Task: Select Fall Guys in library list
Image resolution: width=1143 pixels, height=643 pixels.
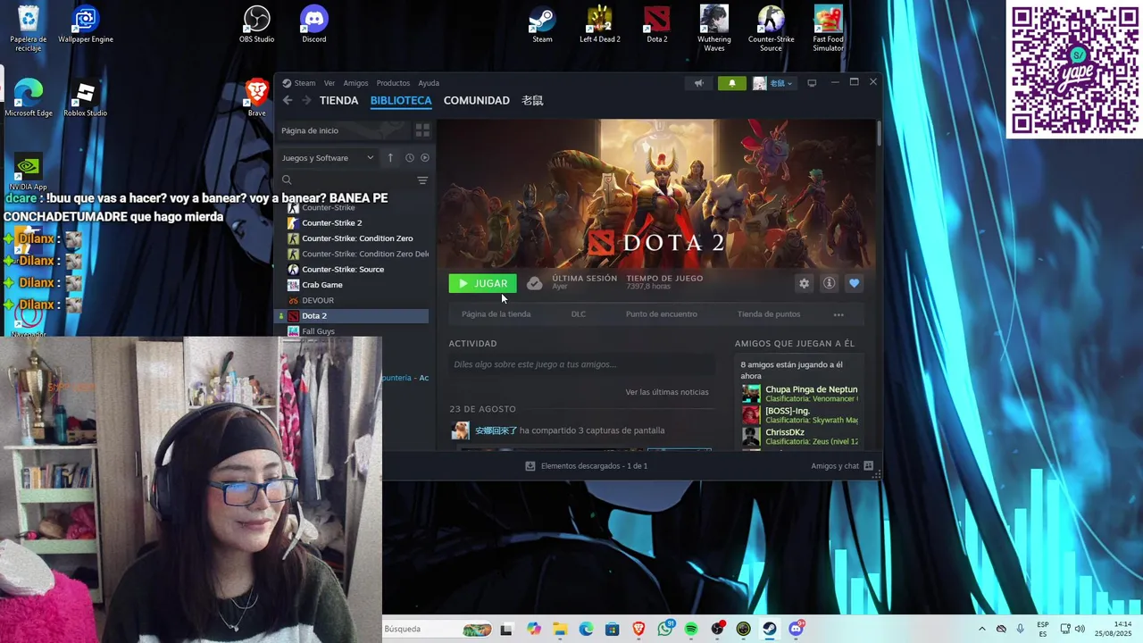Action: [318, 331]
